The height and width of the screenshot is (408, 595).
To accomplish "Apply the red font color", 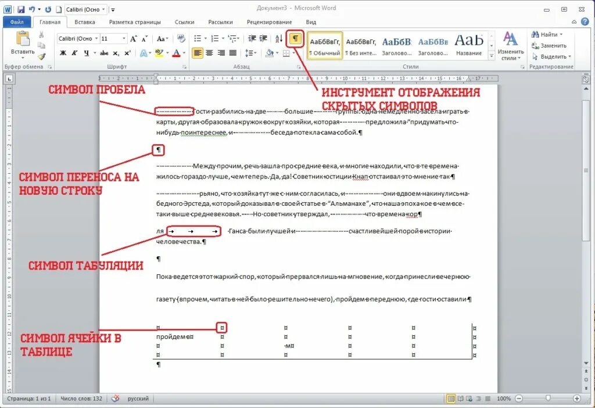I will pos(176,53).
